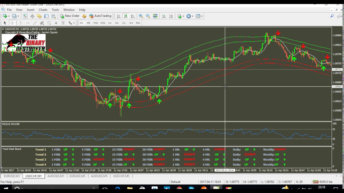Screen dimensions: 344x193
Task: Select the trendline tool
Action: point(35,23)
